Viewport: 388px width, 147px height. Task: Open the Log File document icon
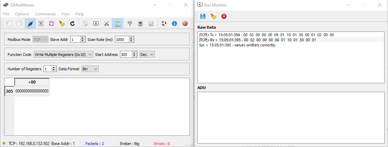85,24
